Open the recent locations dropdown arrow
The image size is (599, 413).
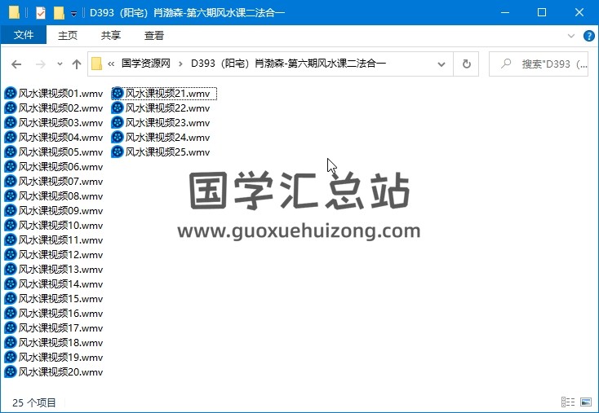click(60, 64)
